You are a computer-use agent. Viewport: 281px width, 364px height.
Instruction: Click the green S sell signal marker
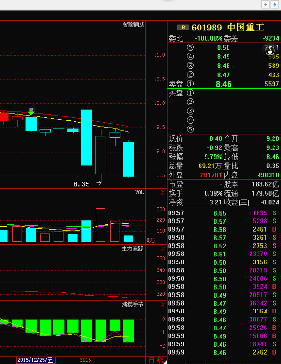coord(31,111)
